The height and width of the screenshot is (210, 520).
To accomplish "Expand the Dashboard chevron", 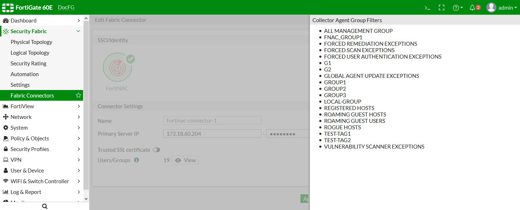I will coord(79,20).
